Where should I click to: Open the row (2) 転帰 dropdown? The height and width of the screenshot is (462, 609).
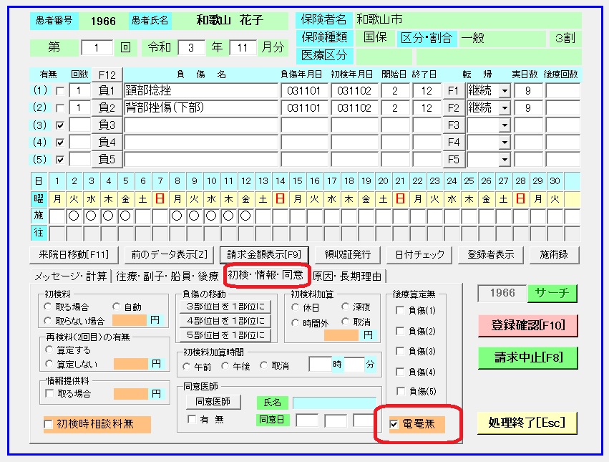tap(504, 108)
